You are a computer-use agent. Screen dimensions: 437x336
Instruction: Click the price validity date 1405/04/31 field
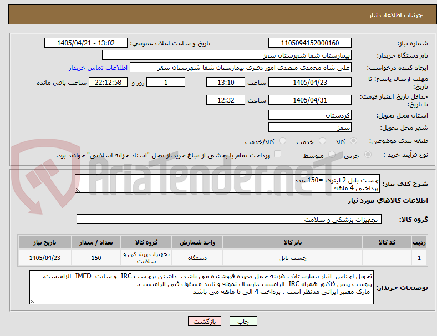coord(310,100)
